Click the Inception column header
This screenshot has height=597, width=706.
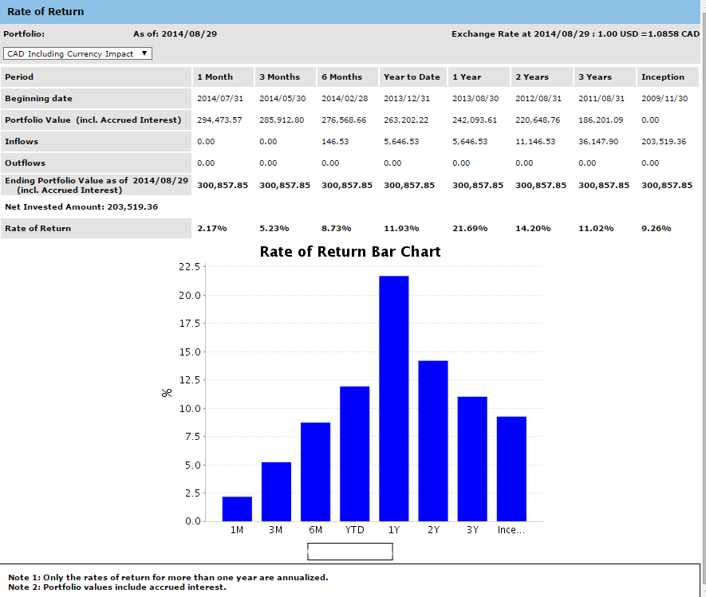(662, 77)
